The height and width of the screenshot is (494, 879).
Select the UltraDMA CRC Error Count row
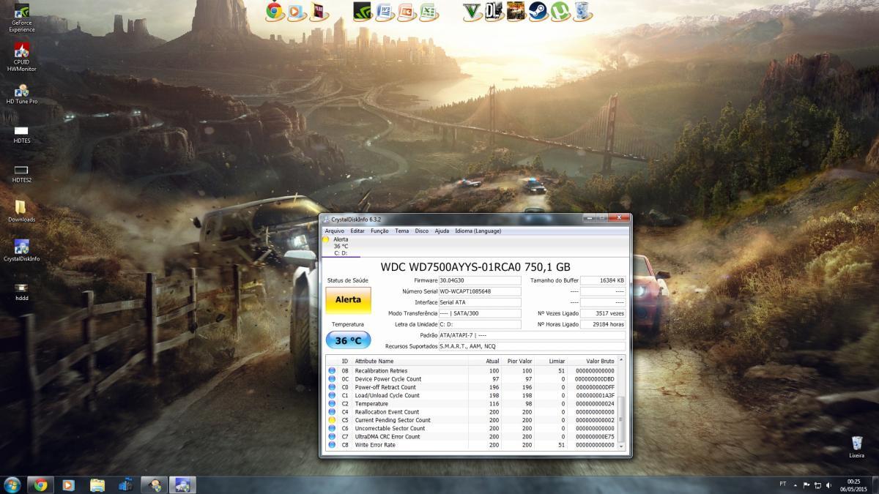(472, 436)
